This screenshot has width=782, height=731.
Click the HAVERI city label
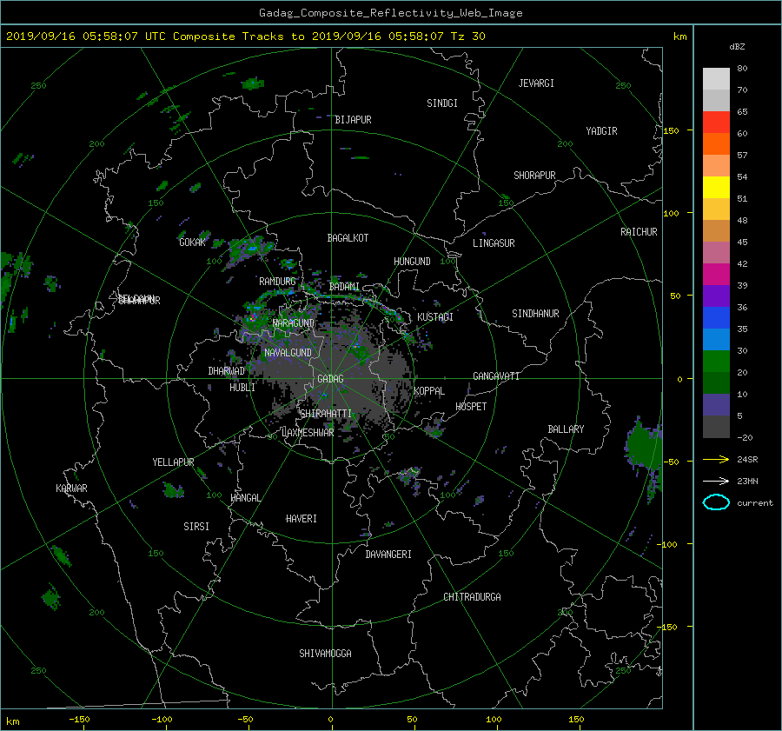[x=302, y=519]
